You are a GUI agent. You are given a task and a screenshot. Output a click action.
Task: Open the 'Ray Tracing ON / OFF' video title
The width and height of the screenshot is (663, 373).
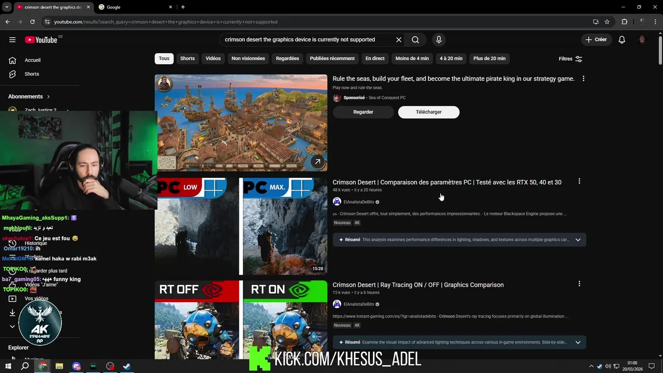click(418, 285)
